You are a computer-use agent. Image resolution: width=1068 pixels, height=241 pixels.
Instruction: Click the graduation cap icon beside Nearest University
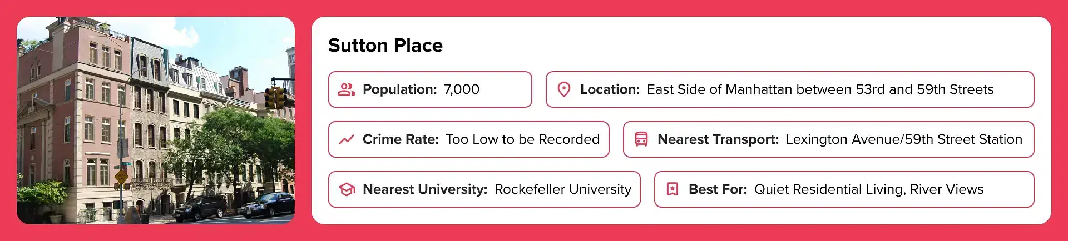(347, 189)
